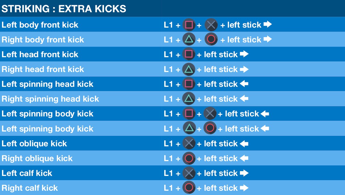Click the Circle icon for Right calf kick
The image size is (345, 195).
189,188
